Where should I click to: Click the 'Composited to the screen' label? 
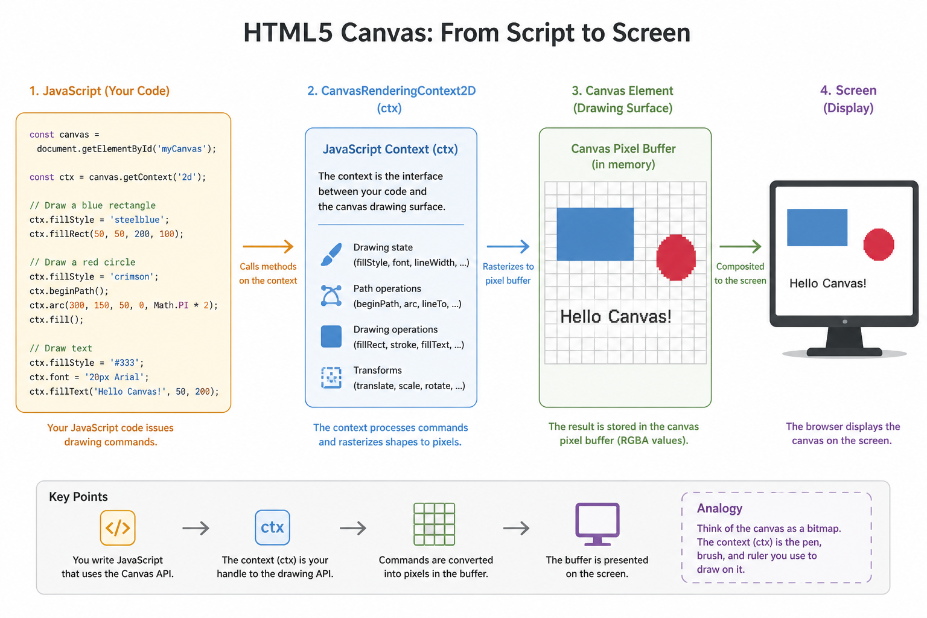point(741,273)
